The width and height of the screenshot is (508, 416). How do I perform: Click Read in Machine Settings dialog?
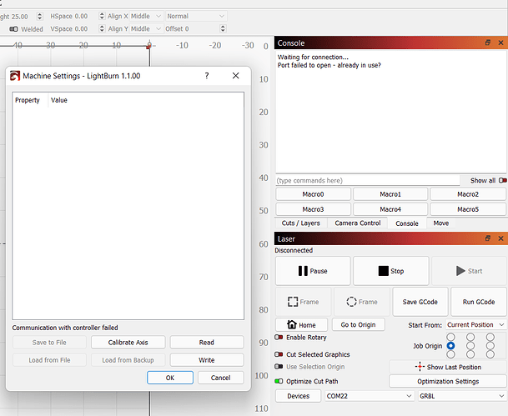click(x=207, y=342)
